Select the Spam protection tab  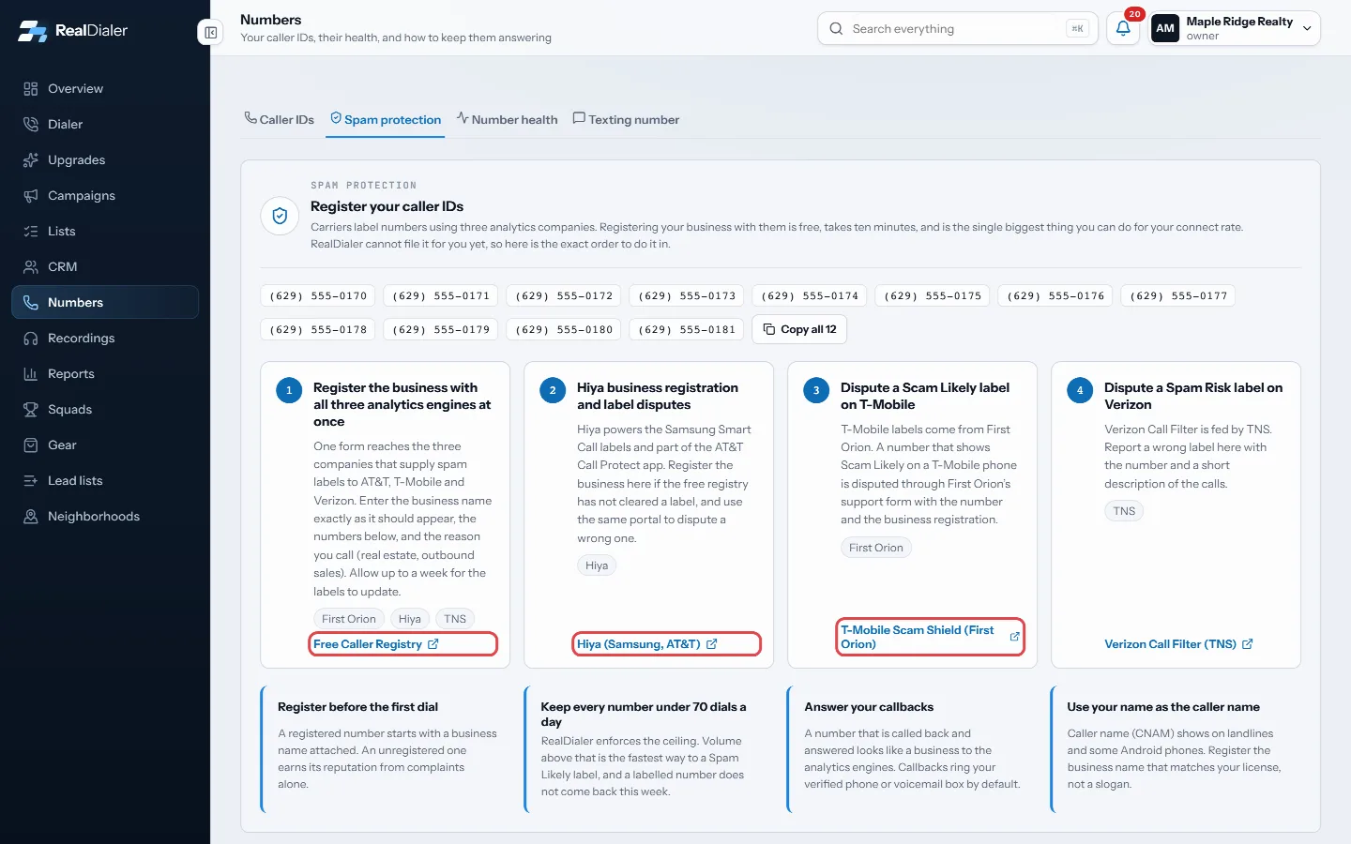(386, 119)
